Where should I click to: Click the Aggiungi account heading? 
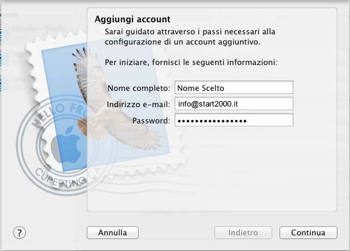coord(133,19)
